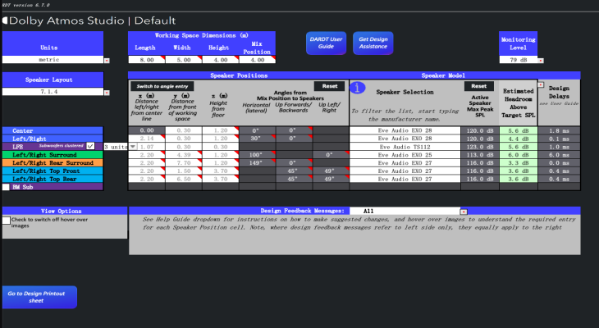Click the working space Length field
The image size is (599, 328).
point(144,60)
